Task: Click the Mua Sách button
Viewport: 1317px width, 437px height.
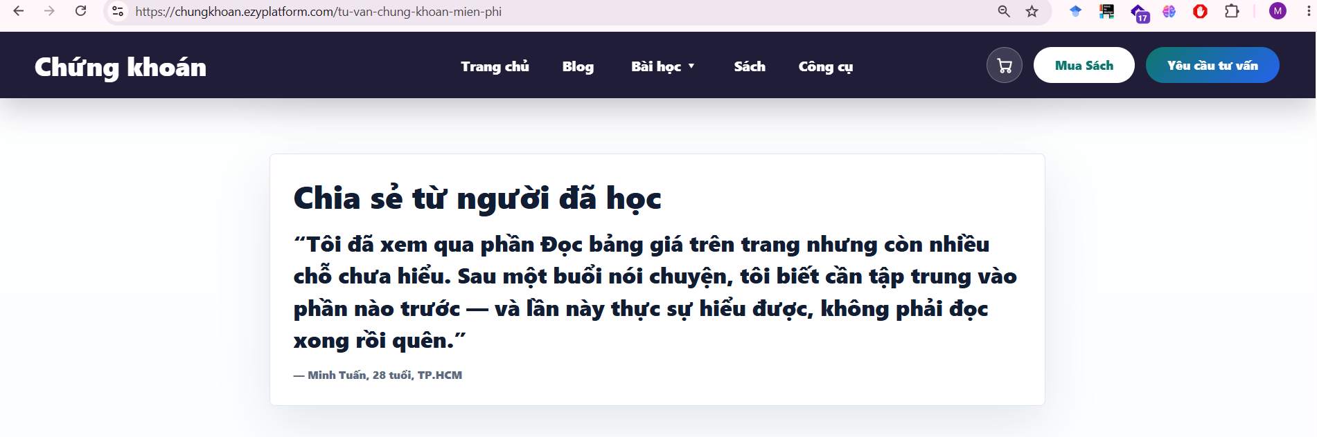Action: tap(1084, 65)
